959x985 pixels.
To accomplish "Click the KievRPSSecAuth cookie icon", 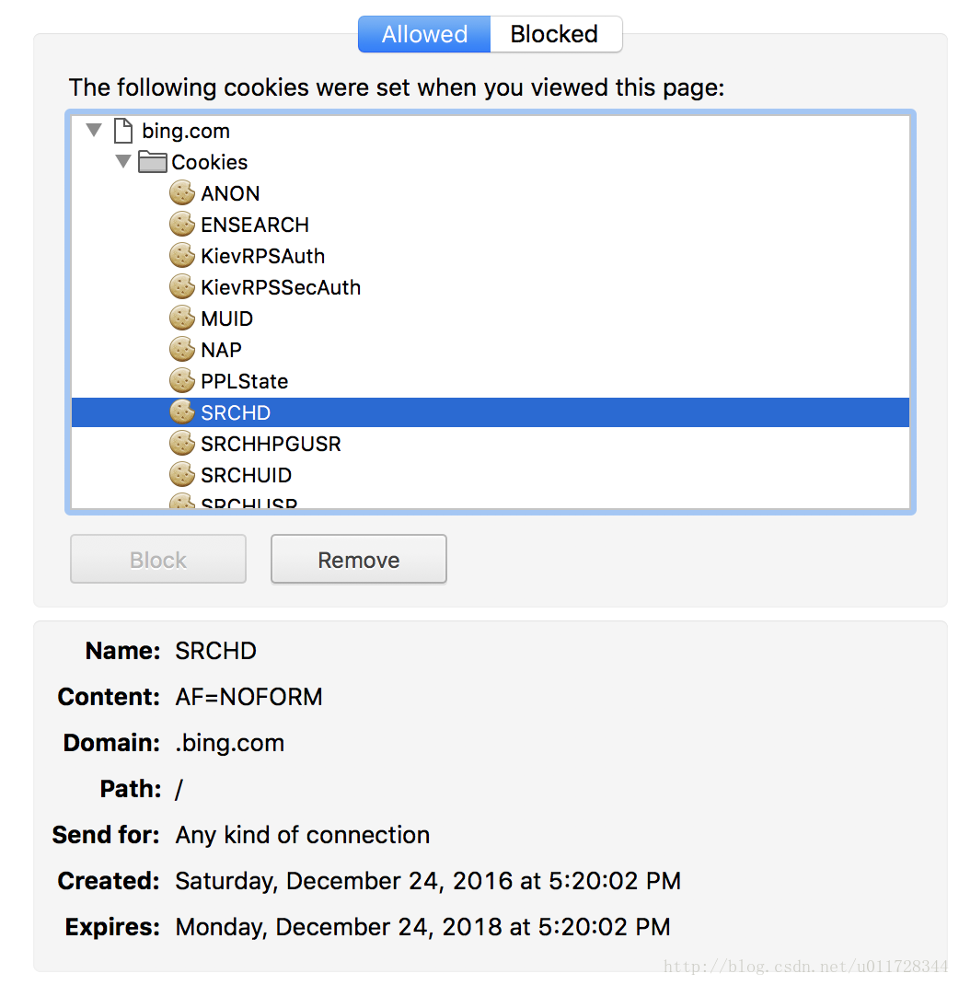I will (182, 287).
